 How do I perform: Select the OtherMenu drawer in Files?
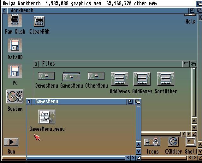[x=96, y=76]
